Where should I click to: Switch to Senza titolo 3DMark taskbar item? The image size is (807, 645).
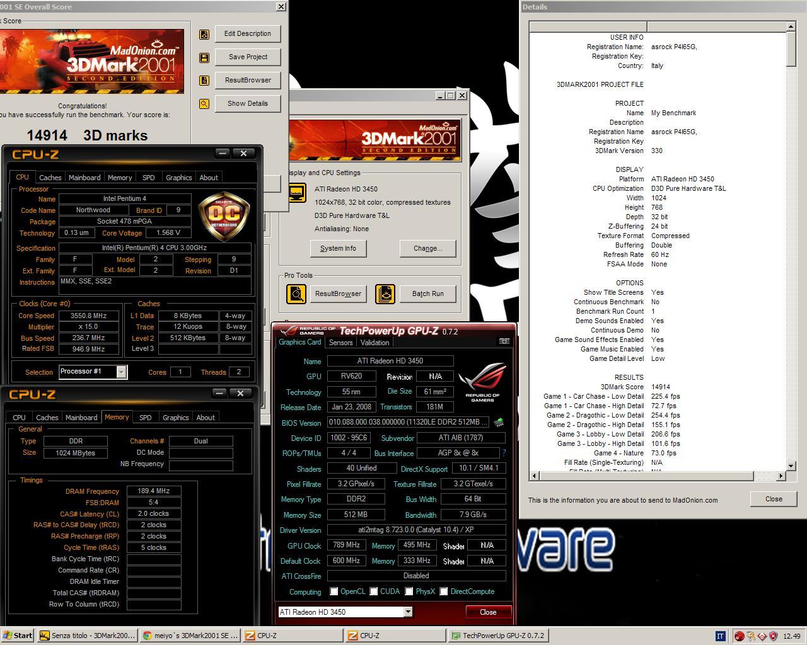[x=87, y=636]
